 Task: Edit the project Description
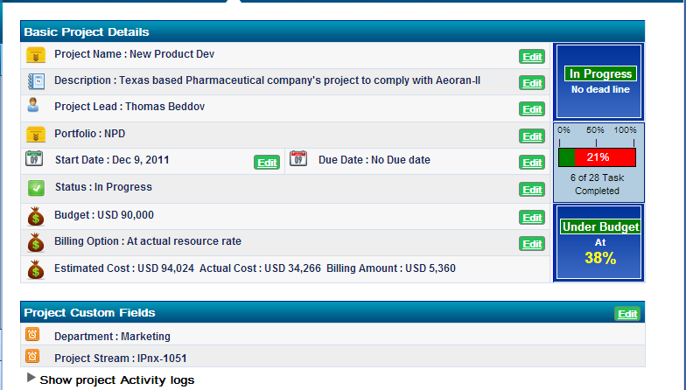pos(531,83)
